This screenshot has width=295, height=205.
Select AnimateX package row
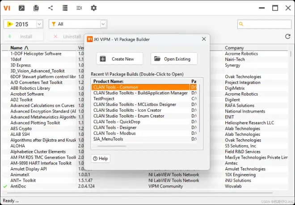(x=20, y=175)
